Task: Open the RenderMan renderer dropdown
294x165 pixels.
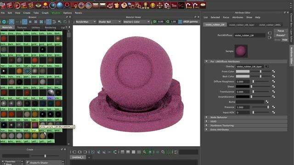Action: coord(85,22)
